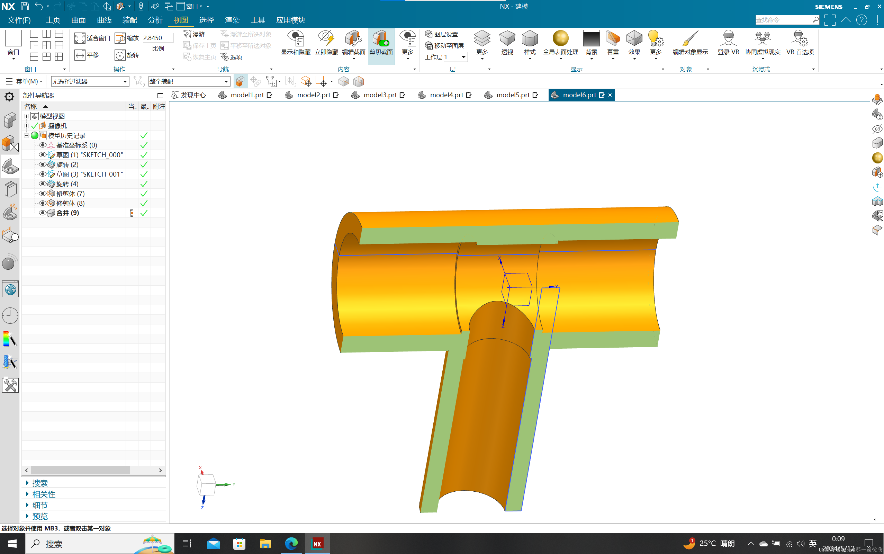The height and width of the screenshot is (554, 884).
Task: Toggle visibility eye of 合并 (9)
Action: click(x=43, y=213)
